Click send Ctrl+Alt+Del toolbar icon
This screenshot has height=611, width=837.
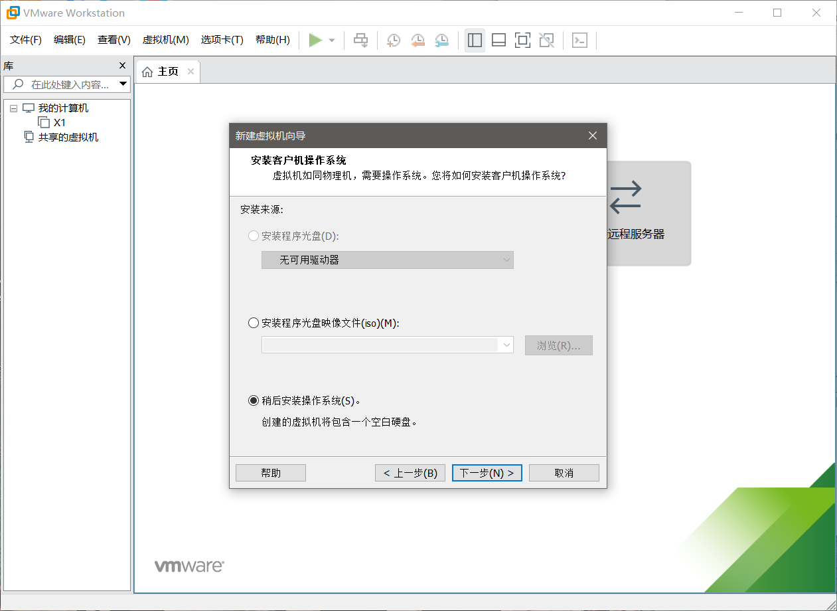[360, 41]
